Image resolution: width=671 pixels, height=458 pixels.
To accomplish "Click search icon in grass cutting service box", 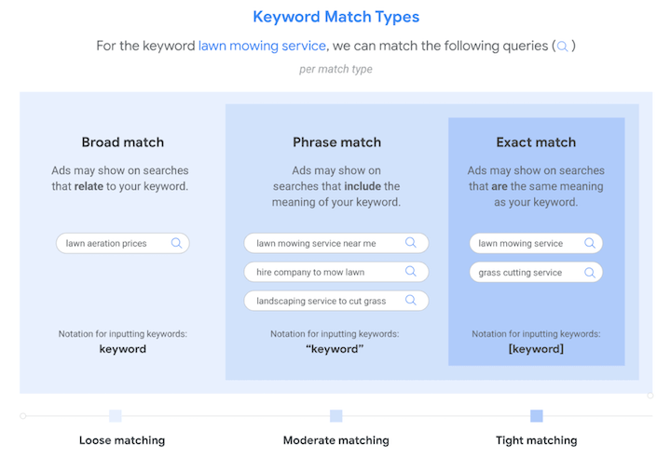I will (590, 273).
